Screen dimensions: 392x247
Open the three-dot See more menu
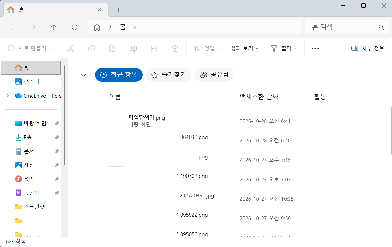(315, 48)
